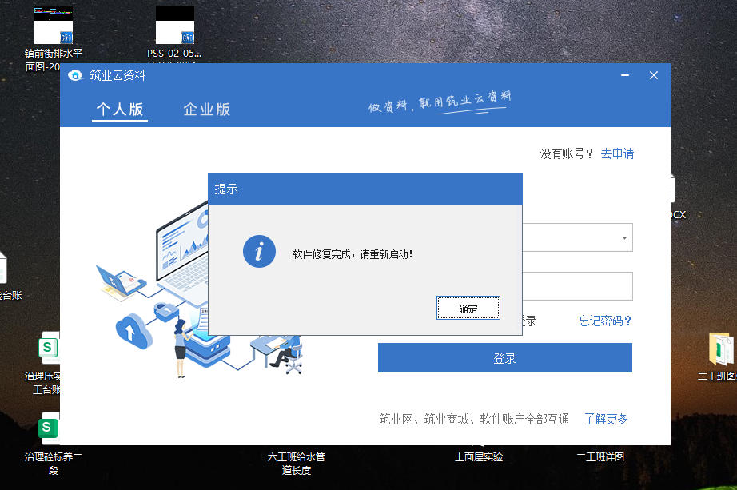Click the 提示 dialog title
Image resolution: width=737 pixels, height=490 pixels.
(226, 189)
